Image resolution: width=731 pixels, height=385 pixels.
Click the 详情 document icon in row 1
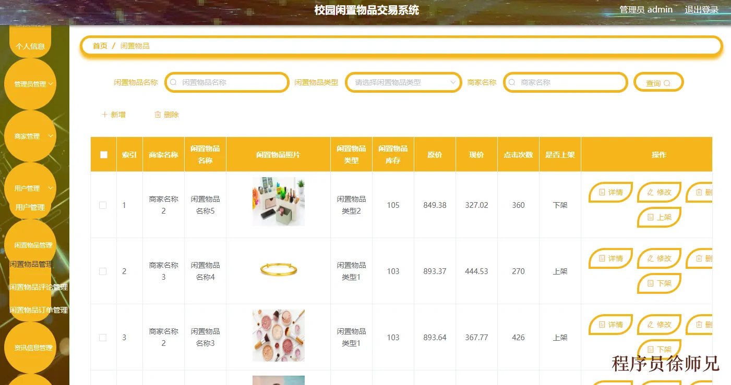[x=602, y=192]
